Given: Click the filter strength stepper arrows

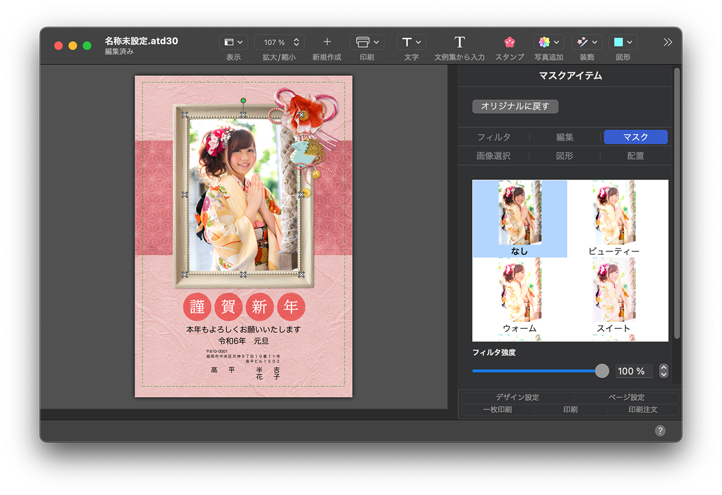Looking at the screenshot, I should click(x=664, y=371).
